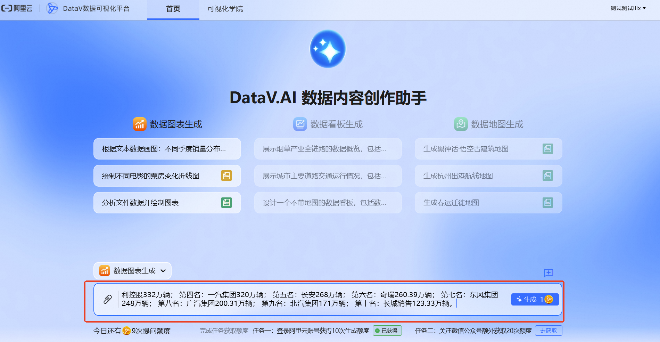This screenshot has height=342, width=660.
Task: Click the DataV platform logo icon
Action: coord(52,8)
